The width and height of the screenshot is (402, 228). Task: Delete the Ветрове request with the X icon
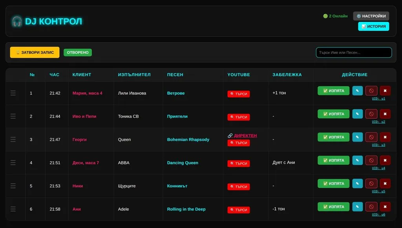coord(385,91)
